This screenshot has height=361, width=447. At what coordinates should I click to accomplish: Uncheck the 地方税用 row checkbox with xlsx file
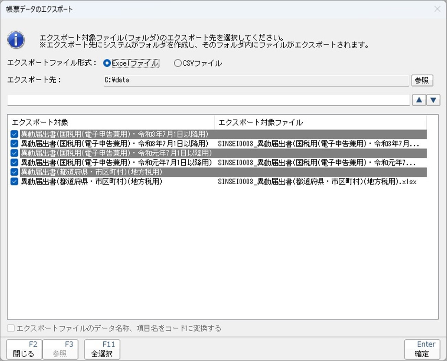(14, 182)
